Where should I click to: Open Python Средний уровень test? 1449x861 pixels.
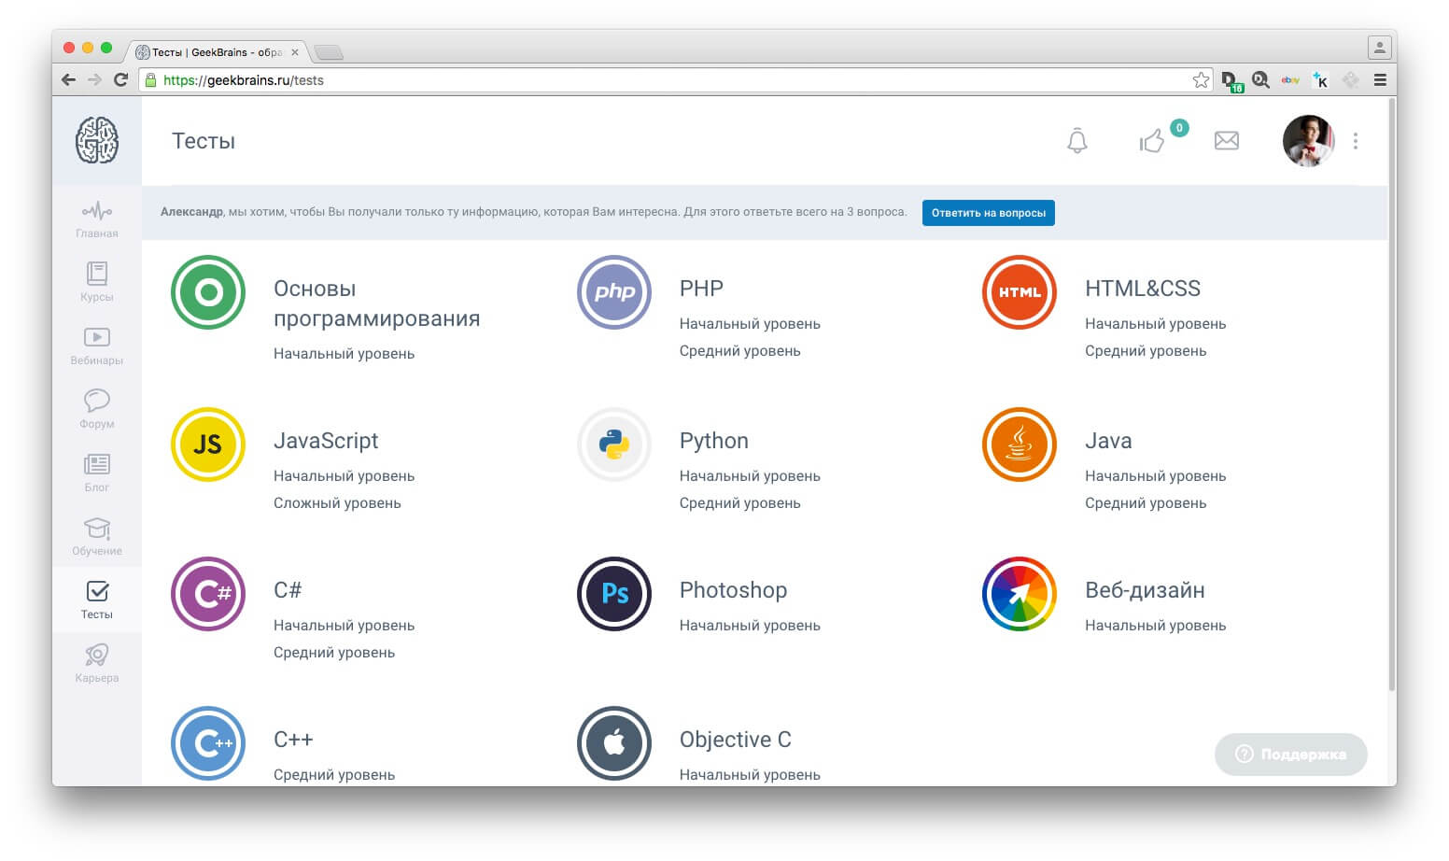[x=739, y=503]
